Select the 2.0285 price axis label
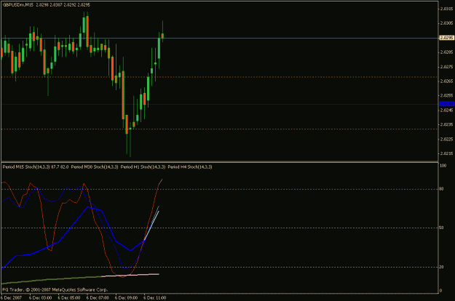The width and height of the screenshot is (455, 301). (446, 52)
